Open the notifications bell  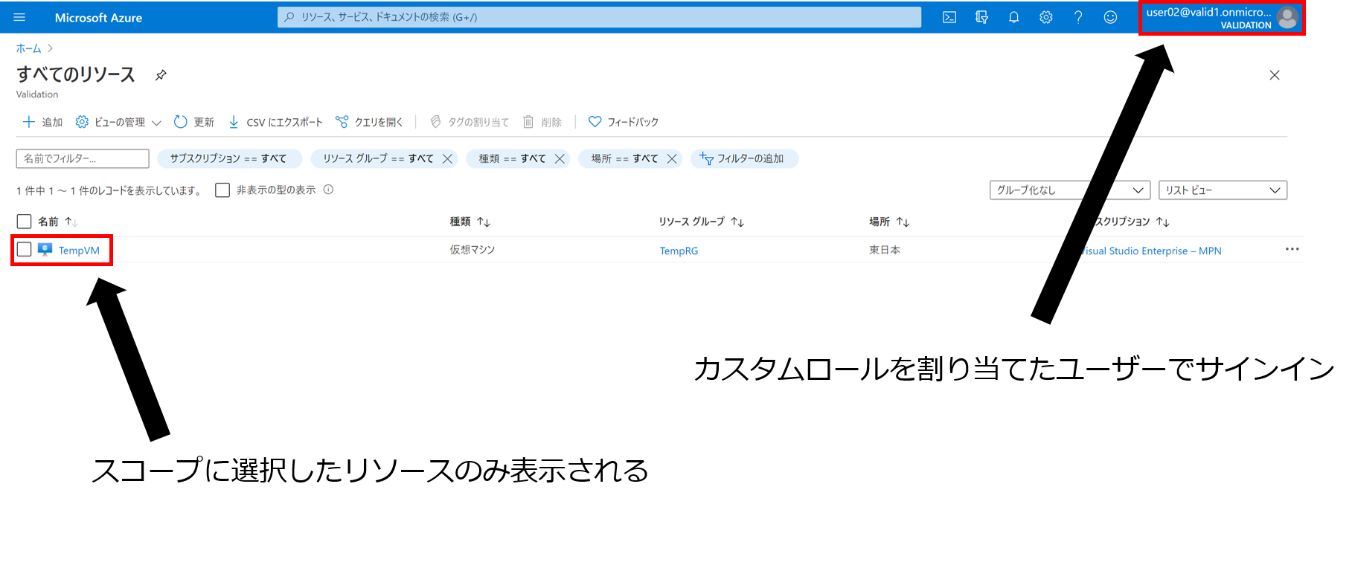point(1013,17)
